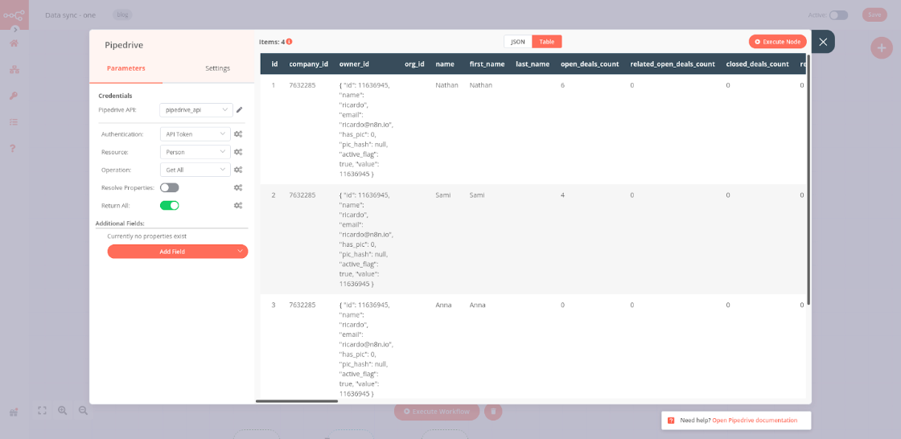
Task: Click the gift icon at sidebar bottom
Action: 14,412
